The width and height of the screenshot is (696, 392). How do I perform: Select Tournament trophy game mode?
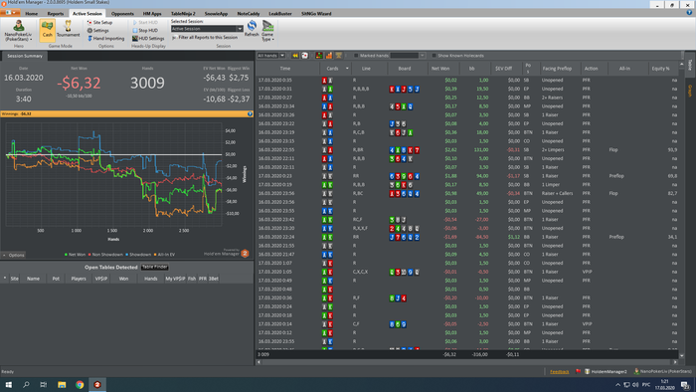pos(68,29)
